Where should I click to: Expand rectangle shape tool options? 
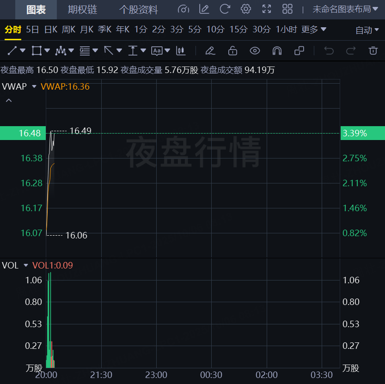point(47,50)
